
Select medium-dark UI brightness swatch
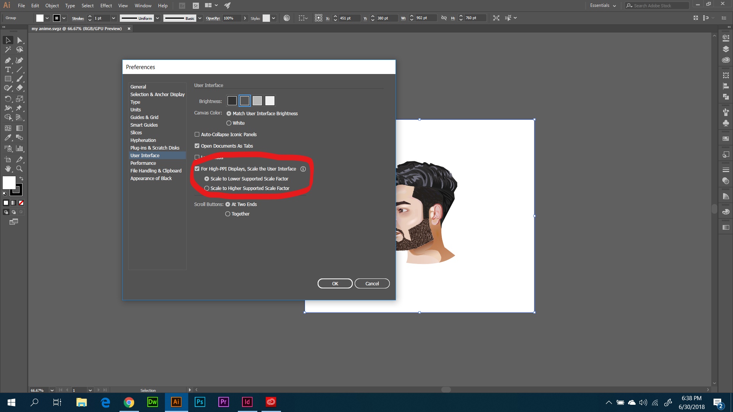point(245,101)
